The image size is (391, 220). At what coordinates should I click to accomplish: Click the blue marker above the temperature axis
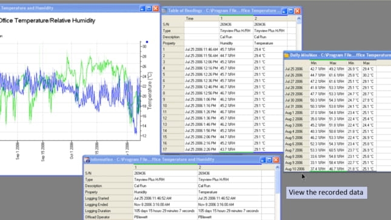147,42
